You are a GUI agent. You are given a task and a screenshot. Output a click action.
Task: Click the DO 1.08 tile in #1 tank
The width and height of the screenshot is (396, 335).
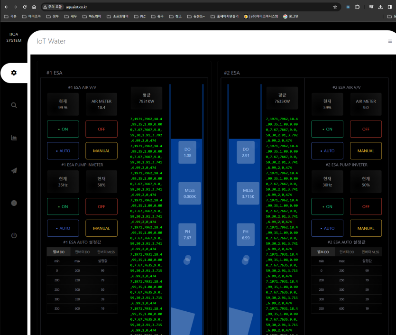[187, 152]
